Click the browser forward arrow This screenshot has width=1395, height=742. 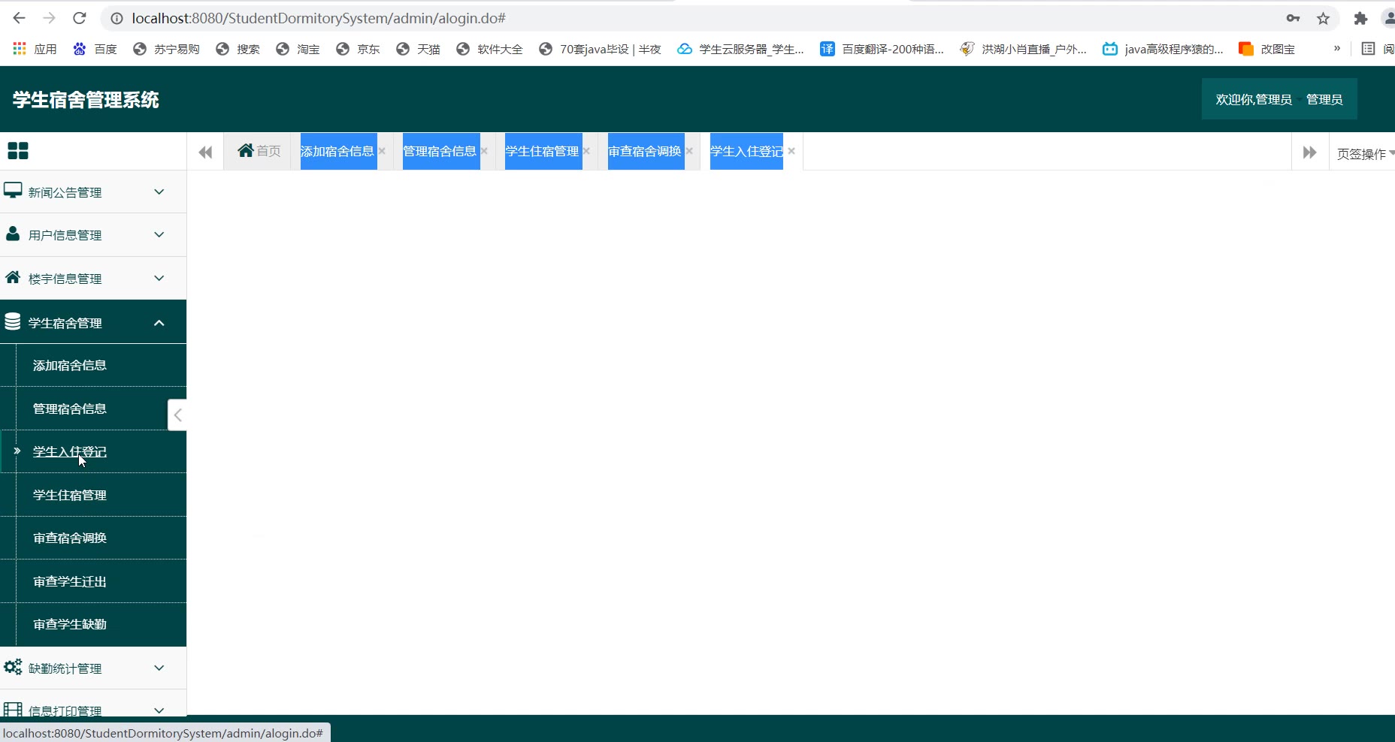pyautogui.click(x=50, y=18)
